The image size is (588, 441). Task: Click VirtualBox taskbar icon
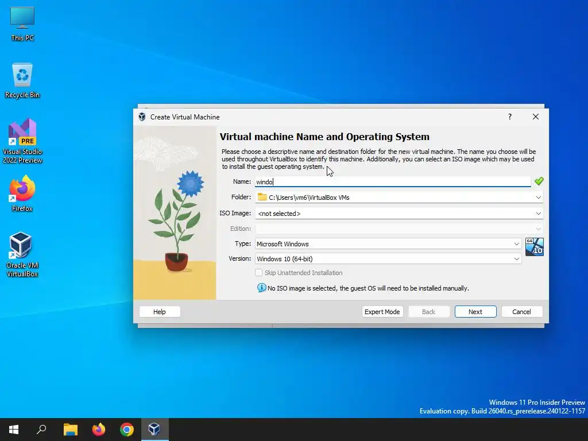pos(154,430)
